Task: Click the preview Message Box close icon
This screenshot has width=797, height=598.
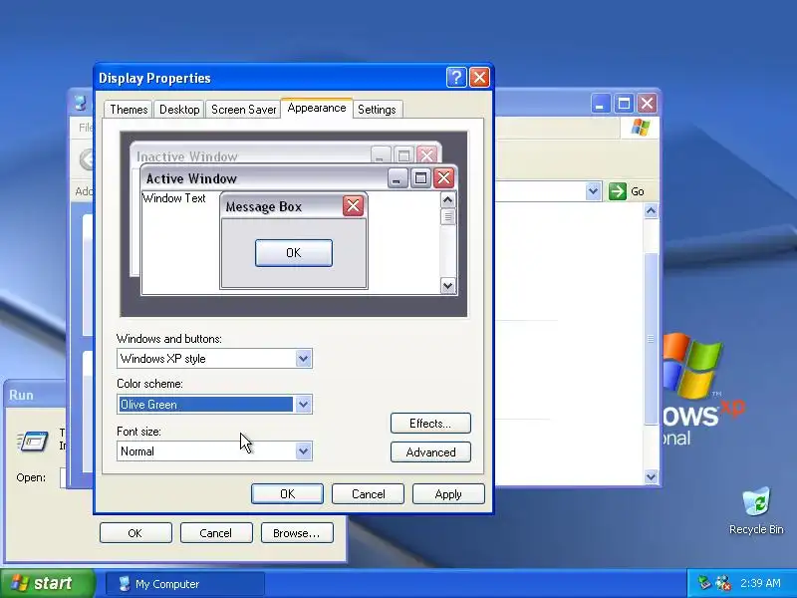Action: pyautogui.click(x=354, y=206)
